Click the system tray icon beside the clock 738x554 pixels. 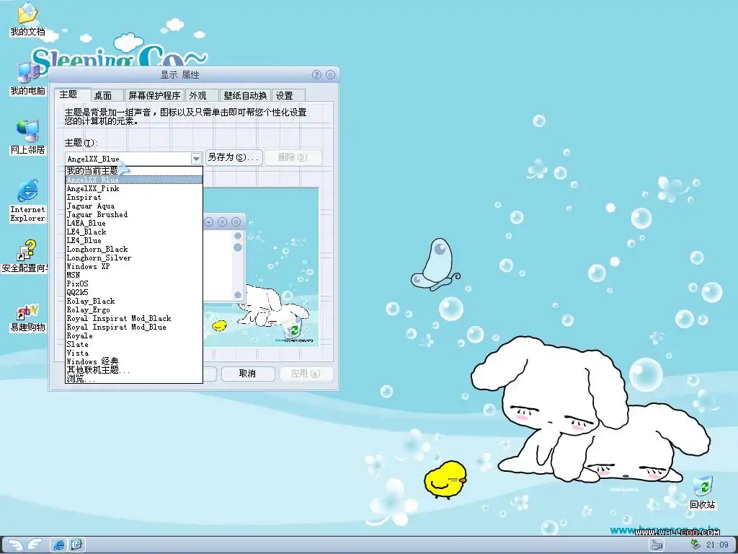(695, 545)
